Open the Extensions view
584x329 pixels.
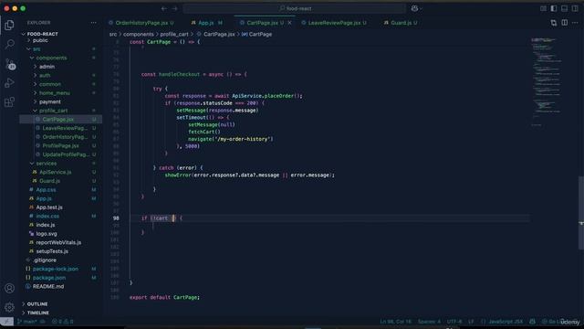pyautogui.click(x=9, y=101)
